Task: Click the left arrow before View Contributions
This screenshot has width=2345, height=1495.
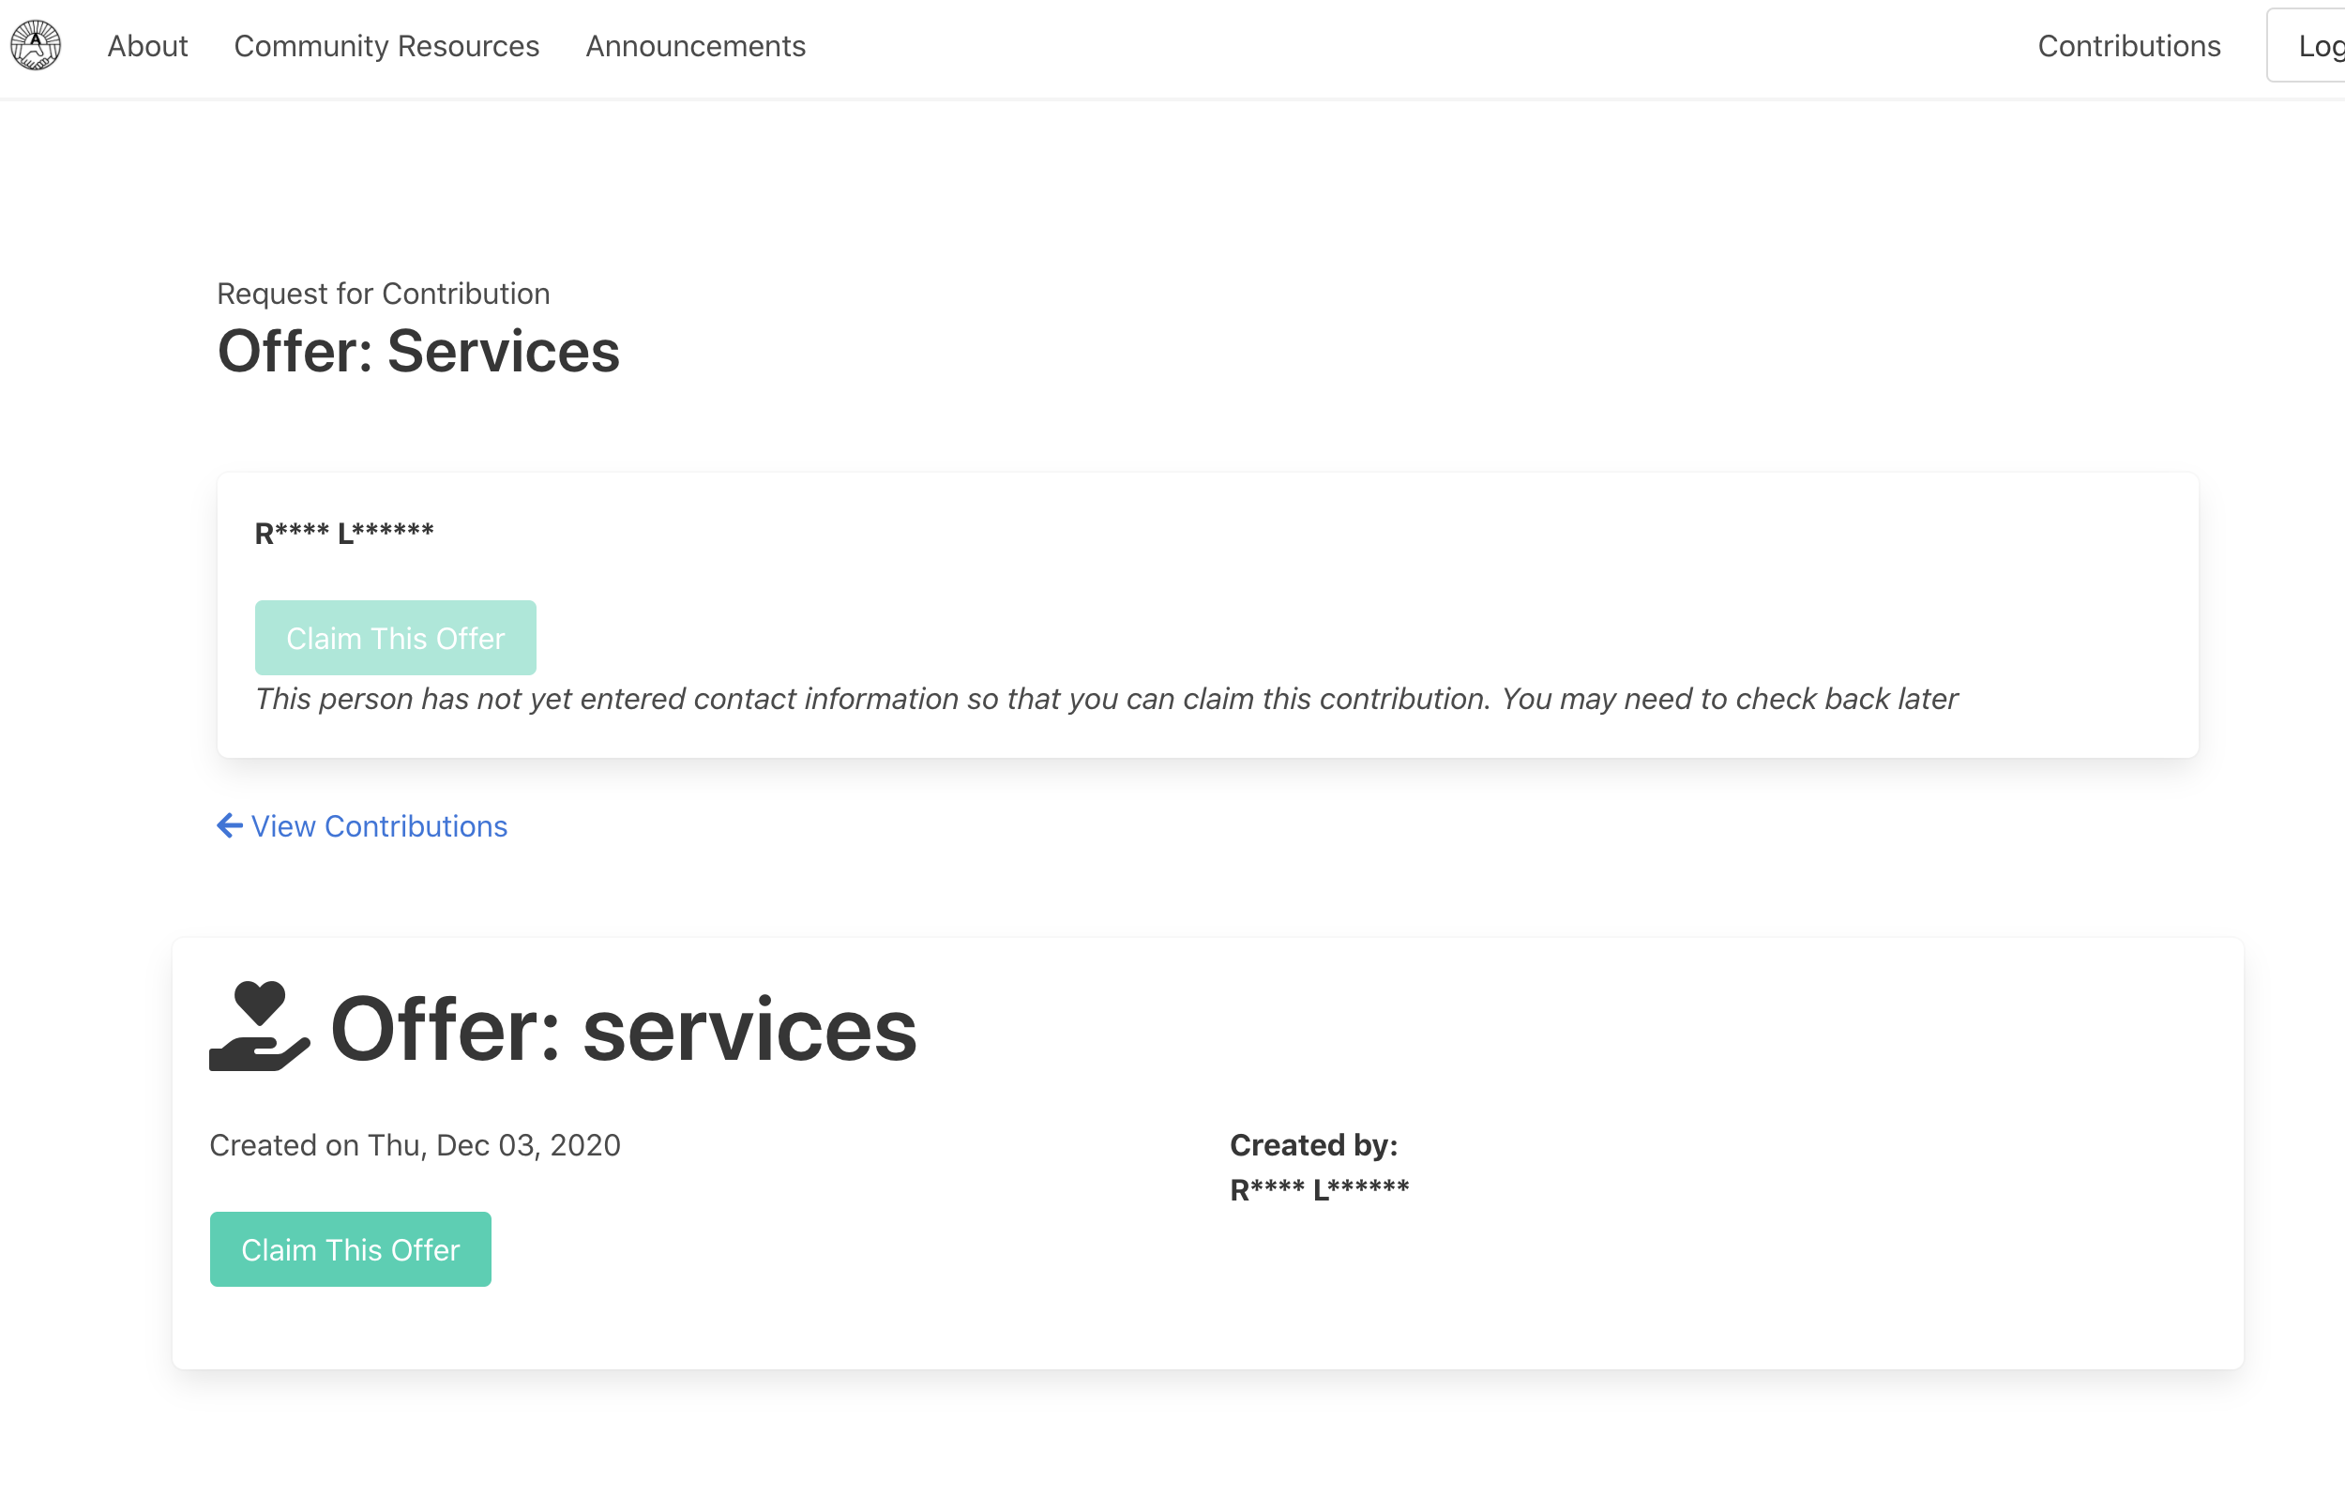Action: pyautogui.click(x=230, y=826)
